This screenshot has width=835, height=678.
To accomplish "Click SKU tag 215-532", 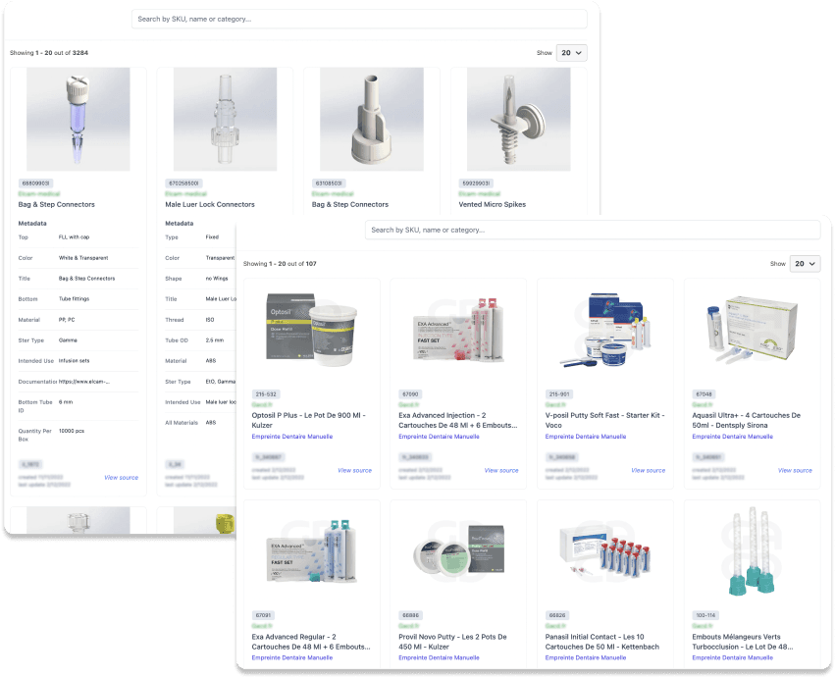I will [x=266, y=394].
